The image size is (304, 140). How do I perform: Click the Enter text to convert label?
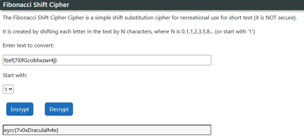[x=28, y=46]
